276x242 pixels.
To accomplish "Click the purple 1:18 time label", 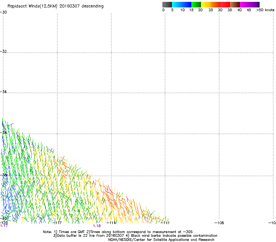I will pos(97,226).
